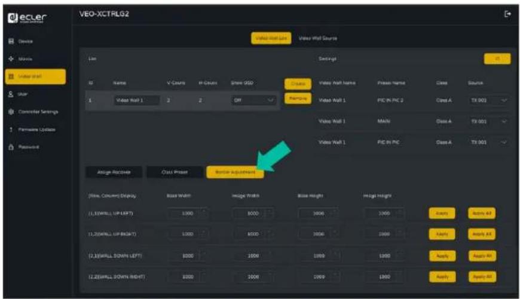The image size is (520, 299).
Task: Click the VEO-XCTRLG2 title text
Action: point(104,14)
